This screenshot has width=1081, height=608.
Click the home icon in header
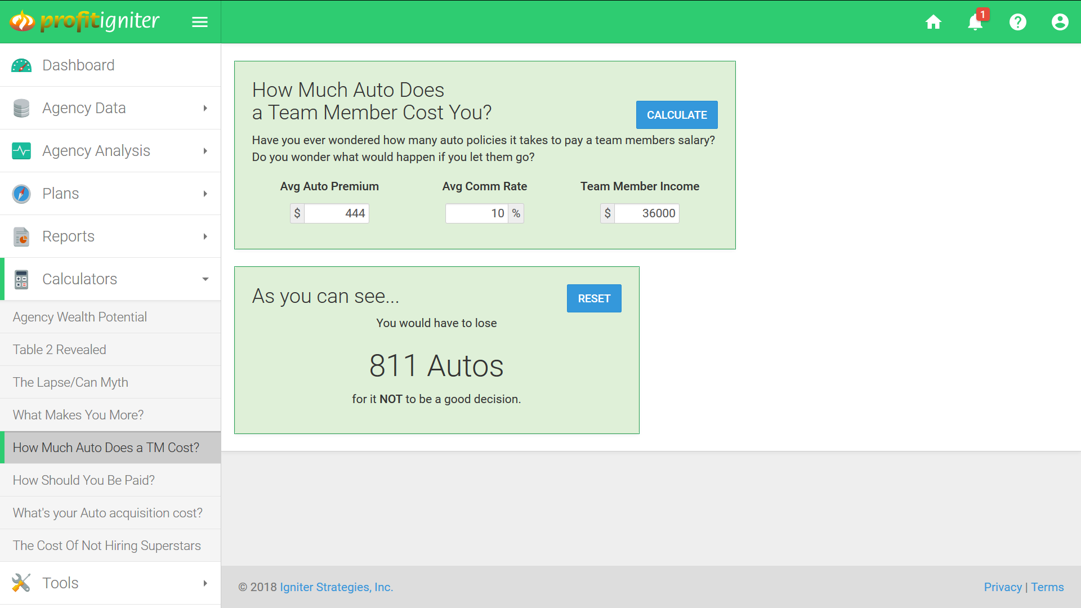933,22
